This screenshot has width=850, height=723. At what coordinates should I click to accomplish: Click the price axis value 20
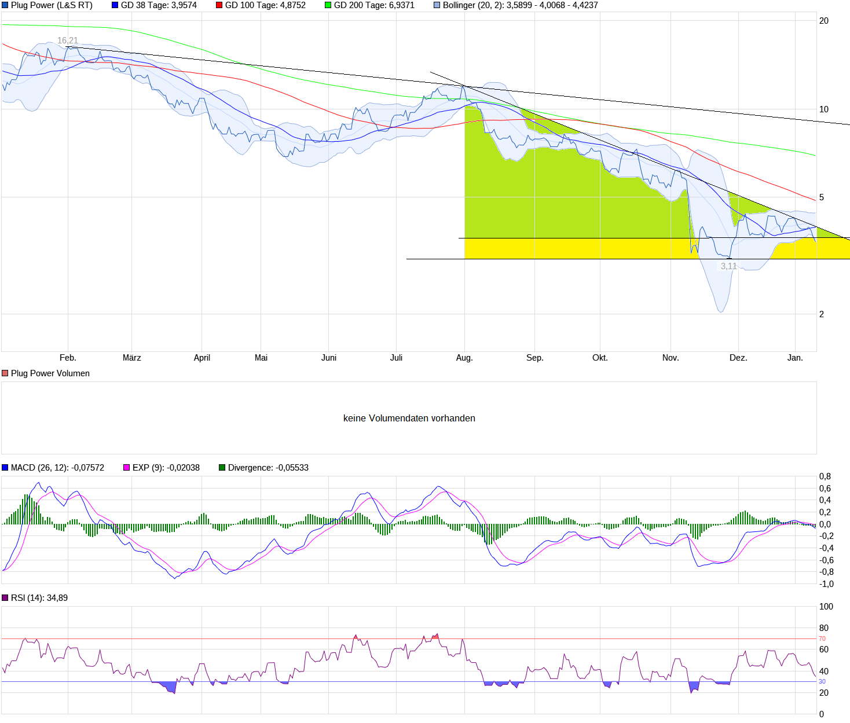point(824,21)
